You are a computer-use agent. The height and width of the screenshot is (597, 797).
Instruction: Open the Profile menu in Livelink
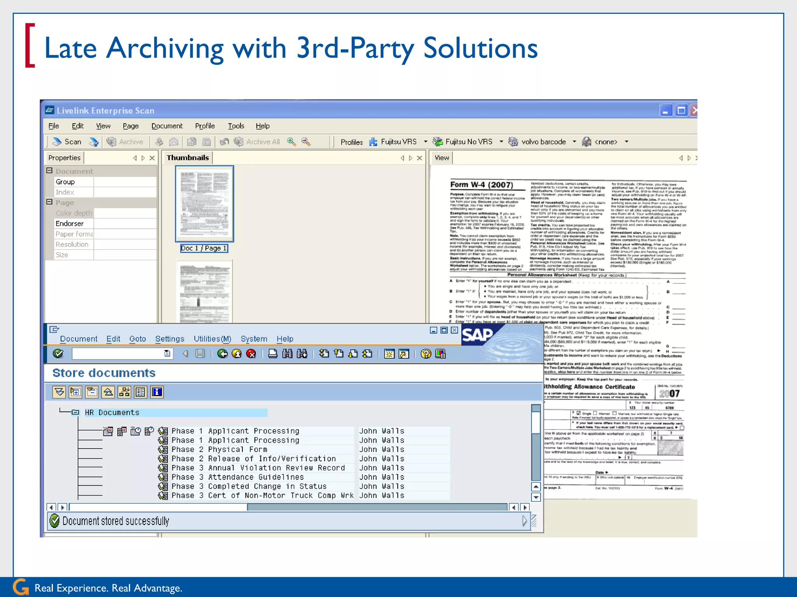205,126
